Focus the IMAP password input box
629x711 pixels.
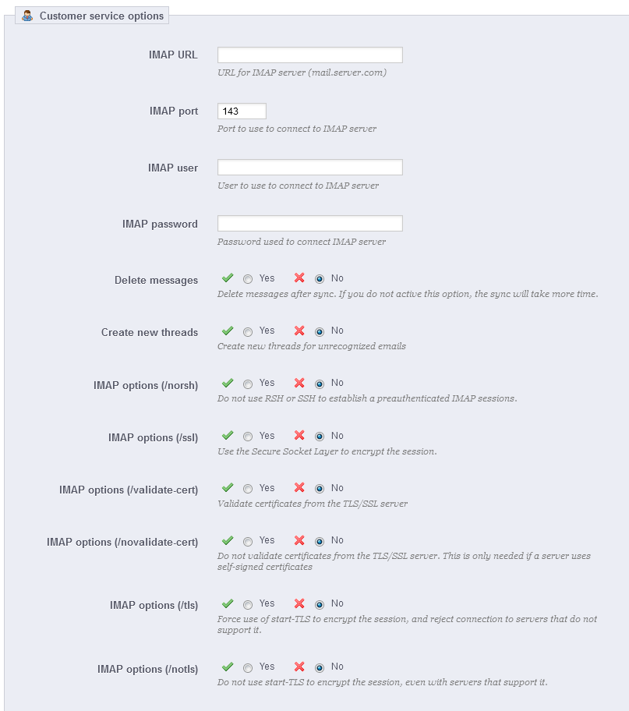point(310,224)
